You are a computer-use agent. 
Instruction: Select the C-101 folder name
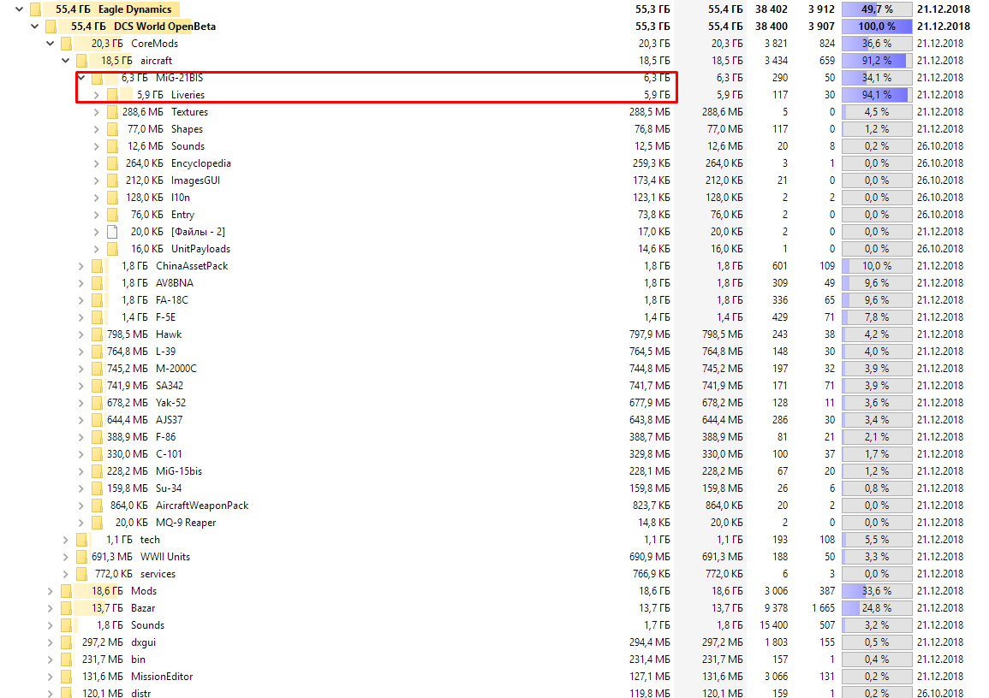[169, 453]
